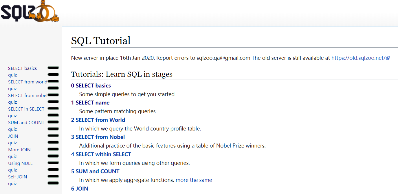This screenshot has height=194, width=398.
Task: Click the external link icon after old.sqlzoo.net
Action: pyautogui.click(x=388, y=58)
